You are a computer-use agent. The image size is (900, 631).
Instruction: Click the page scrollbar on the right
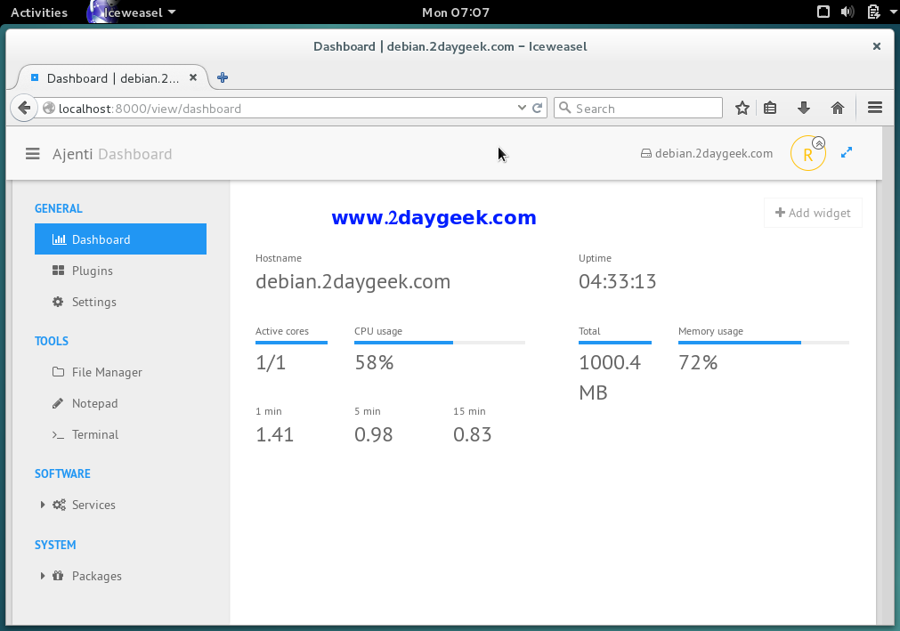tap(888, 376)
